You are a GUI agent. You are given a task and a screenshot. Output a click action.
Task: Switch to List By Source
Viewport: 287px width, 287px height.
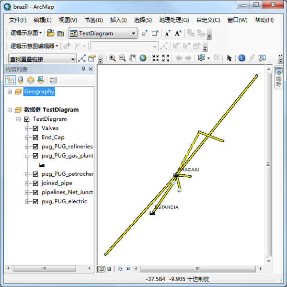pos(21,80)
